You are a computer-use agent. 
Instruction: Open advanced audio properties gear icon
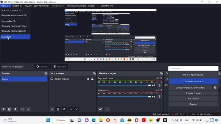[100, 109]
